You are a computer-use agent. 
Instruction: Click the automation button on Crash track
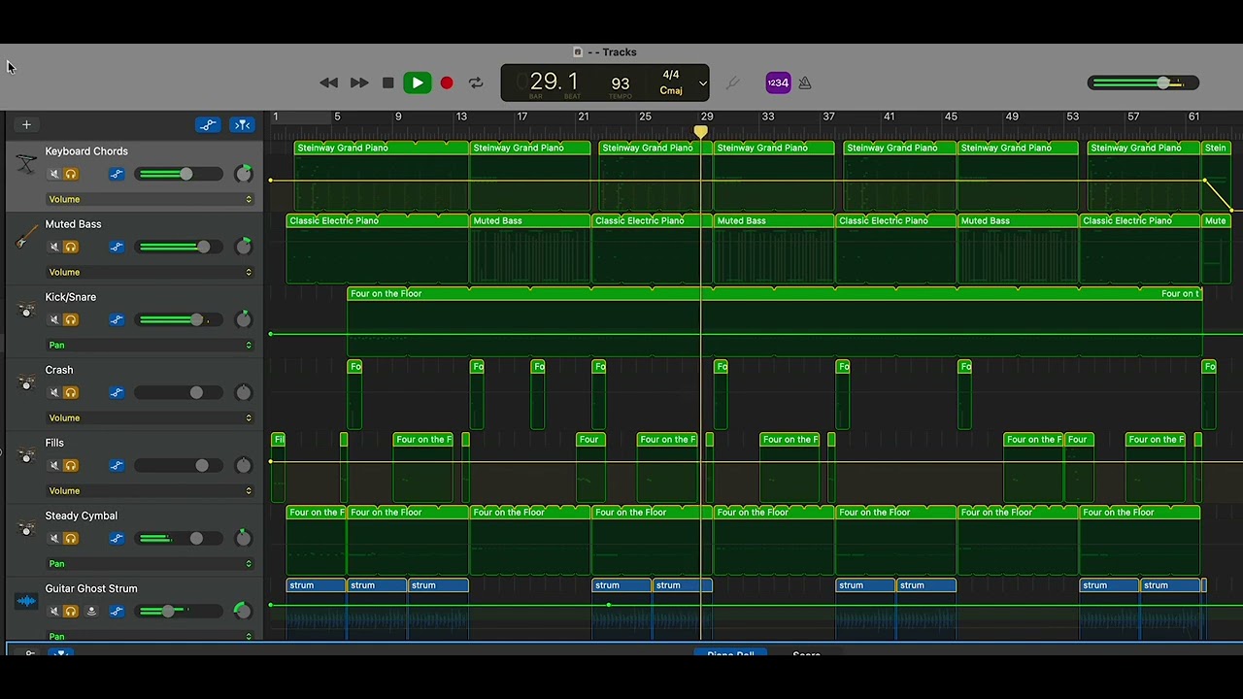click(117, 393)
